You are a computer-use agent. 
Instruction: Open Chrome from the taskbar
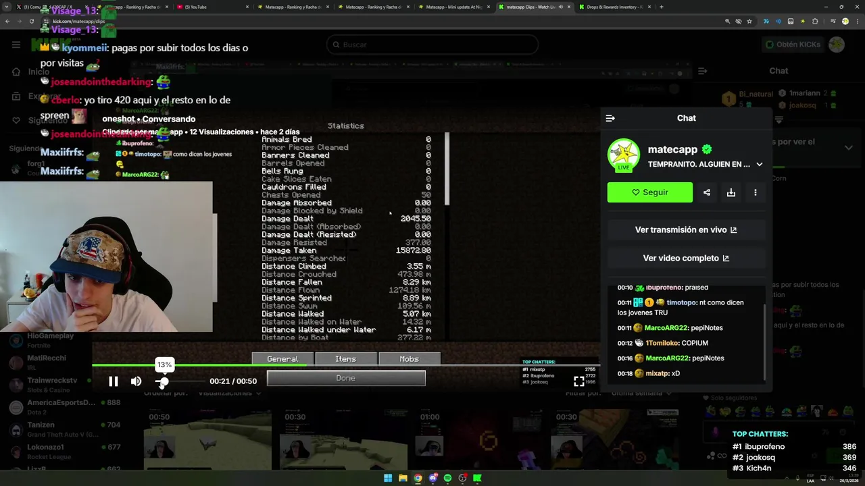(x=418, y=478)
